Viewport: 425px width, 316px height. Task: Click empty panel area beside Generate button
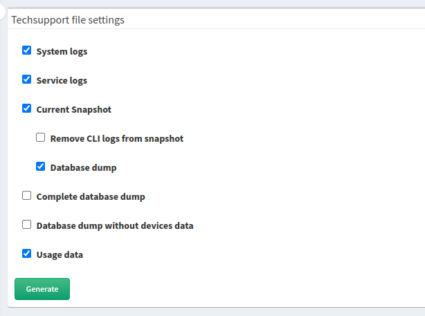point(244,289)
